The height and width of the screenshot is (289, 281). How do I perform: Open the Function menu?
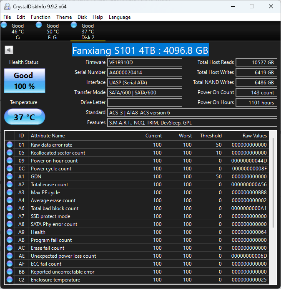(x=40, y=17)
